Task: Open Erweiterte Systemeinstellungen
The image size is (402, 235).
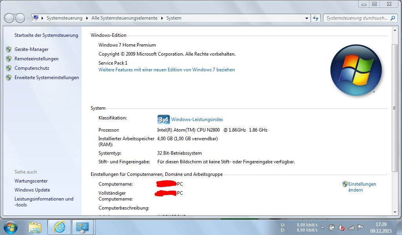Action: pyautogui.click(x=47, y=78)
